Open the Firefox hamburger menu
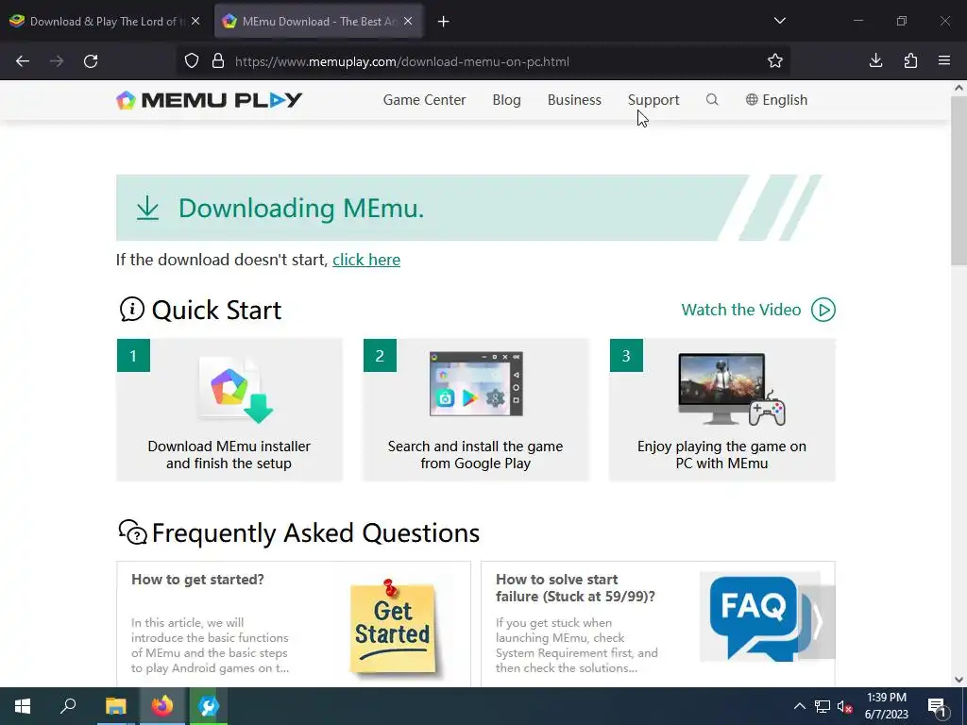Screen dimensions: 967x725 click(944, 60)
